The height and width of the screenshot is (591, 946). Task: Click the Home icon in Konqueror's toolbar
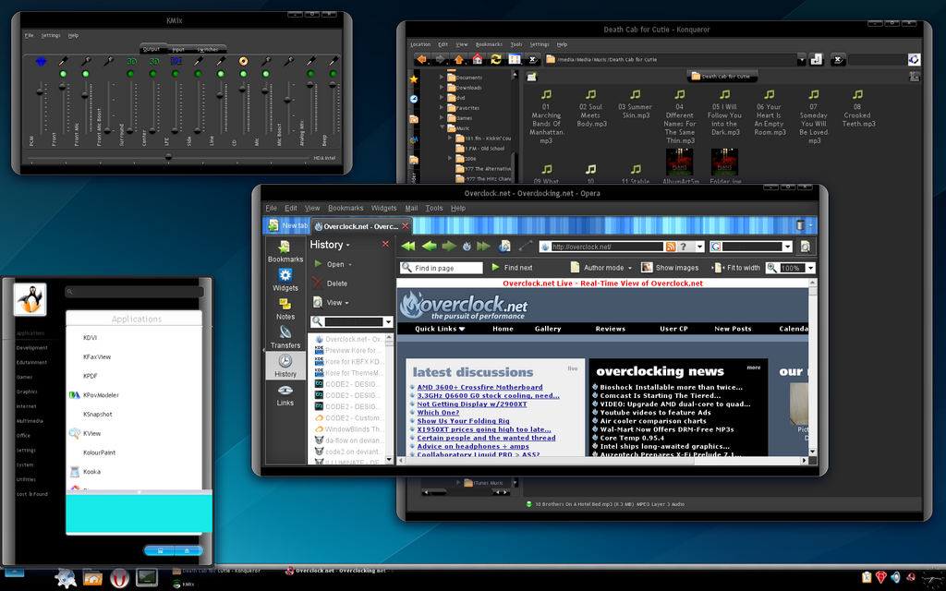pos(476,60)
